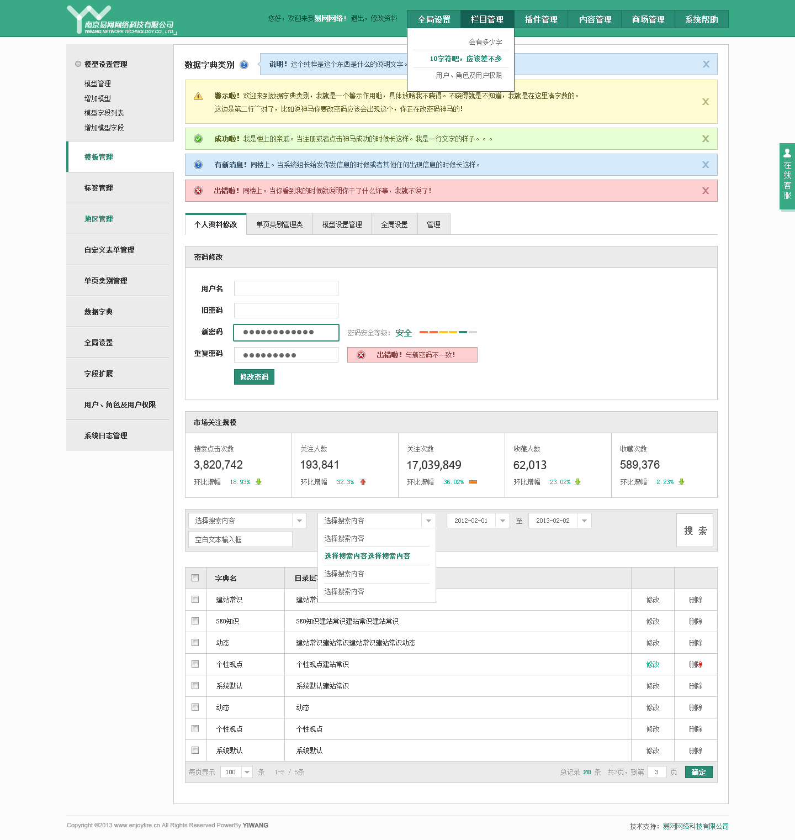Dismiss the yellow 警示啦 warning banner
Image resolution: width=795 pixels, height=840 pixels.
[x=706, y=102]
